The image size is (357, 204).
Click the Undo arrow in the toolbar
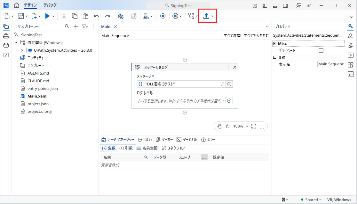point(97,16)
